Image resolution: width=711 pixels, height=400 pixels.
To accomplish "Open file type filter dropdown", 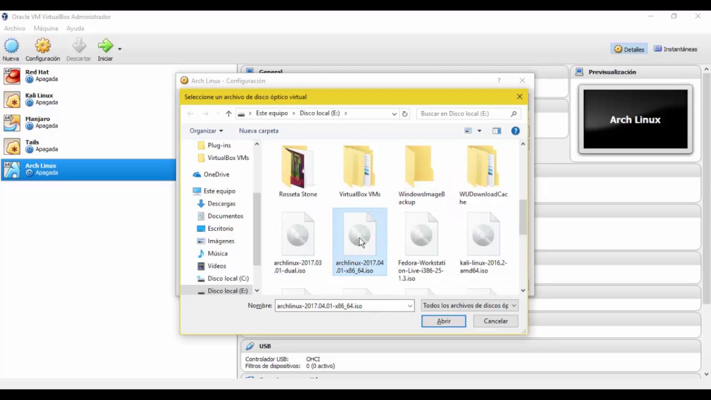I will [x=469, y=306].
